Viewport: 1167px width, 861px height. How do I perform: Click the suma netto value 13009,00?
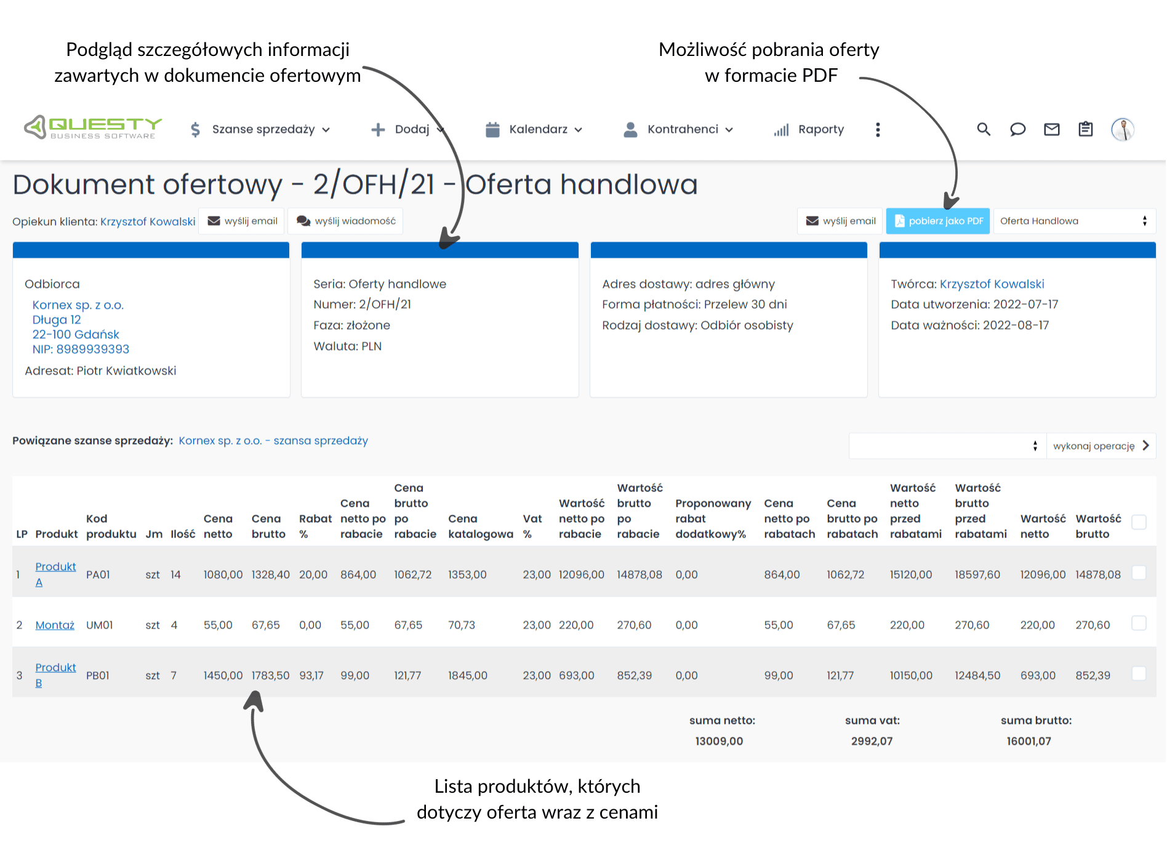[719, 742]
